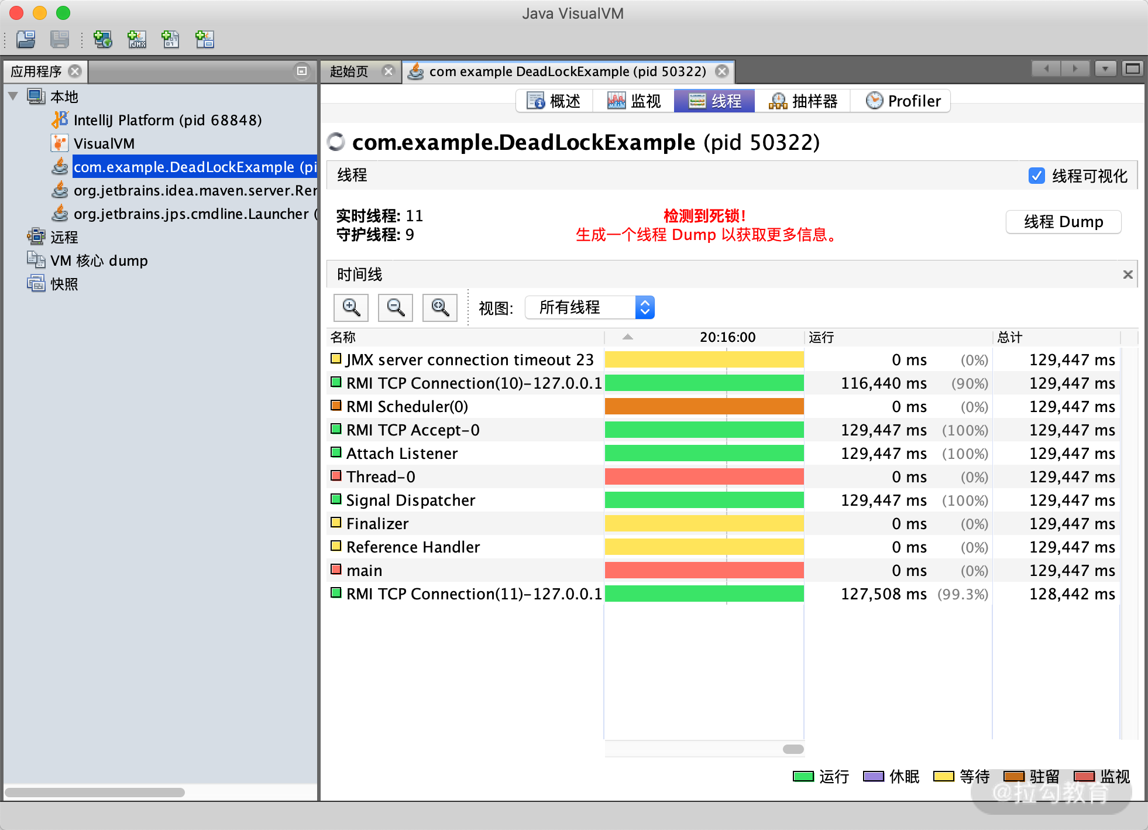Open the 起始页 tab
Image resolution: width=1148 pixels, height=830 pixels.
pyautogui.click(x=350, y=71)
